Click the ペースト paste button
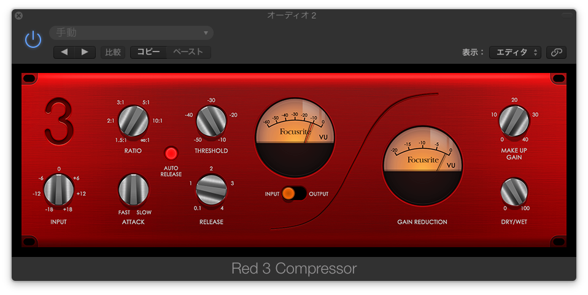Image resolution: width=588 pixels, height=295 pixels. pos(188,52)
